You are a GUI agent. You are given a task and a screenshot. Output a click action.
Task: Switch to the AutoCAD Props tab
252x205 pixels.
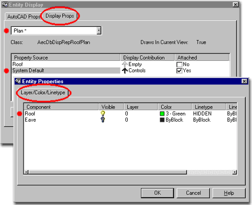tap(24, 17)
